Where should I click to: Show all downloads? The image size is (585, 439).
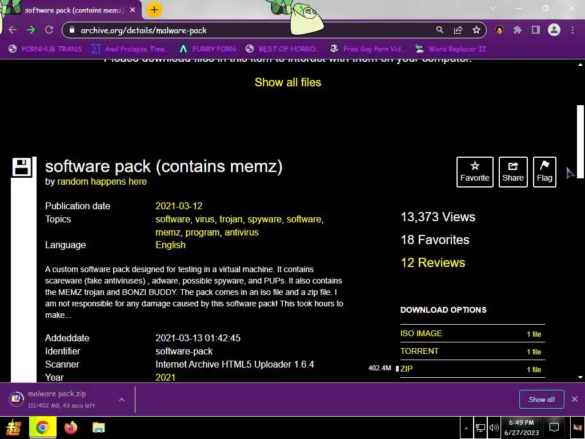coord(542,400)
